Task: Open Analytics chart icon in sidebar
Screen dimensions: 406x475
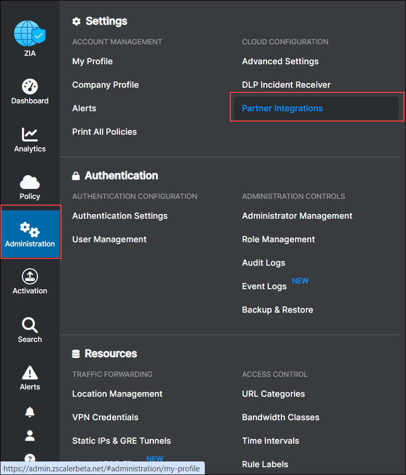Action: [30, 134]
